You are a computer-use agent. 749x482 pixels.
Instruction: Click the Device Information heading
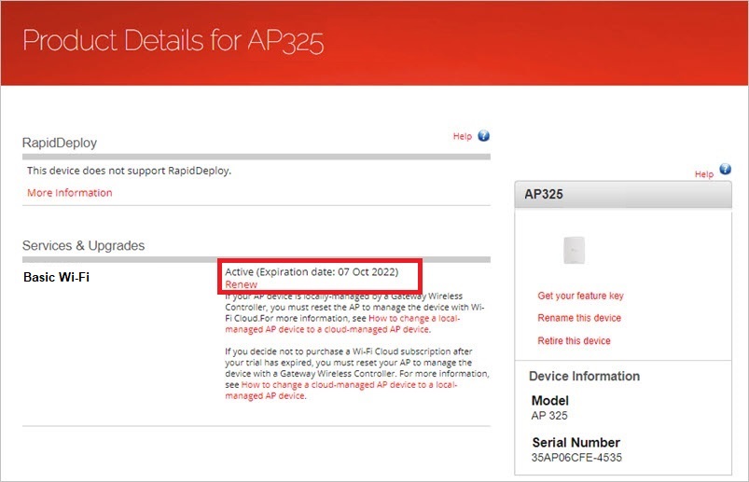coord(584,376)
